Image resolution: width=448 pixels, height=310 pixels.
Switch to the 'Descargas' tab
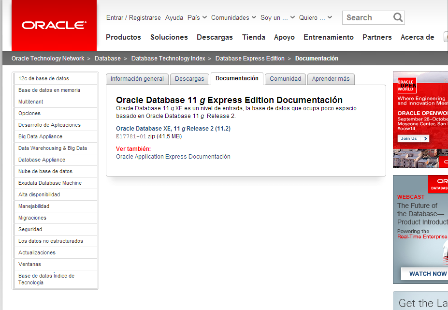point(189,79)
